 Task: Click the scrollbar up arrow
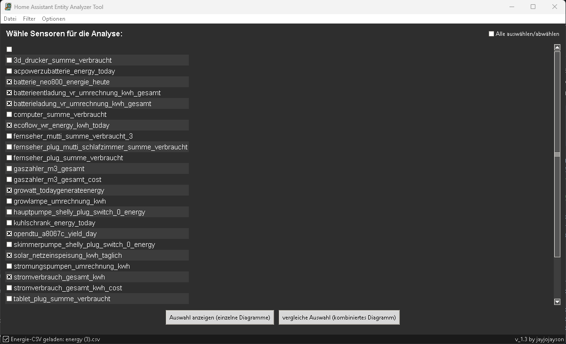coord(557,48)
